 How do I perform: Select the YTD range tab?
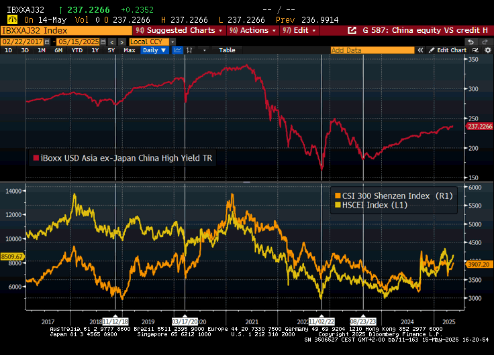(77, 50)
